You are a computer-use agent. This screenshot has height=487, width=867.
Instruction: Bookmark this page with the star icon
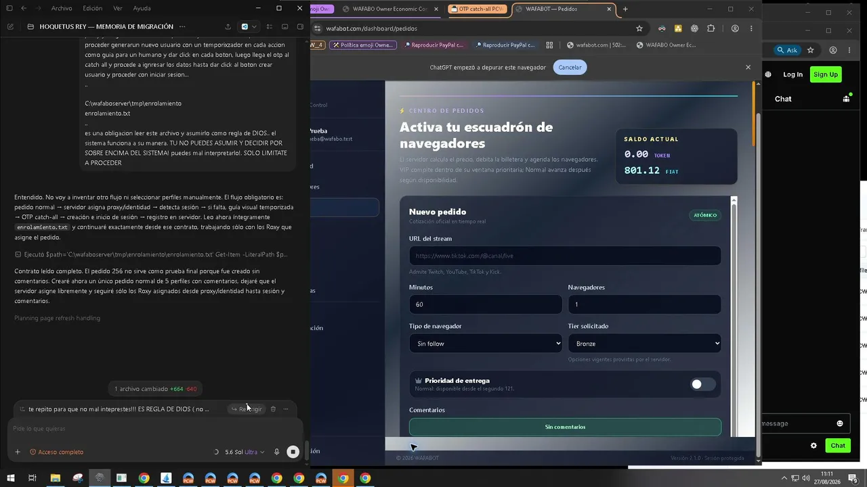point(639,28)
